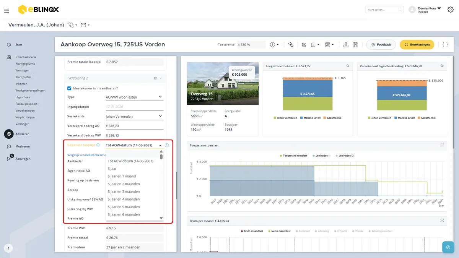The height and width of the screenshot is (258, 459).
Task: Open the email envelope dropdown
Action: pyautogui.click(x=85, y=25)
